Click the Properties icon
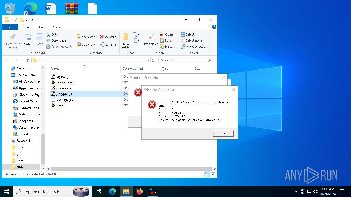The image size is (351, 197). 151,37
